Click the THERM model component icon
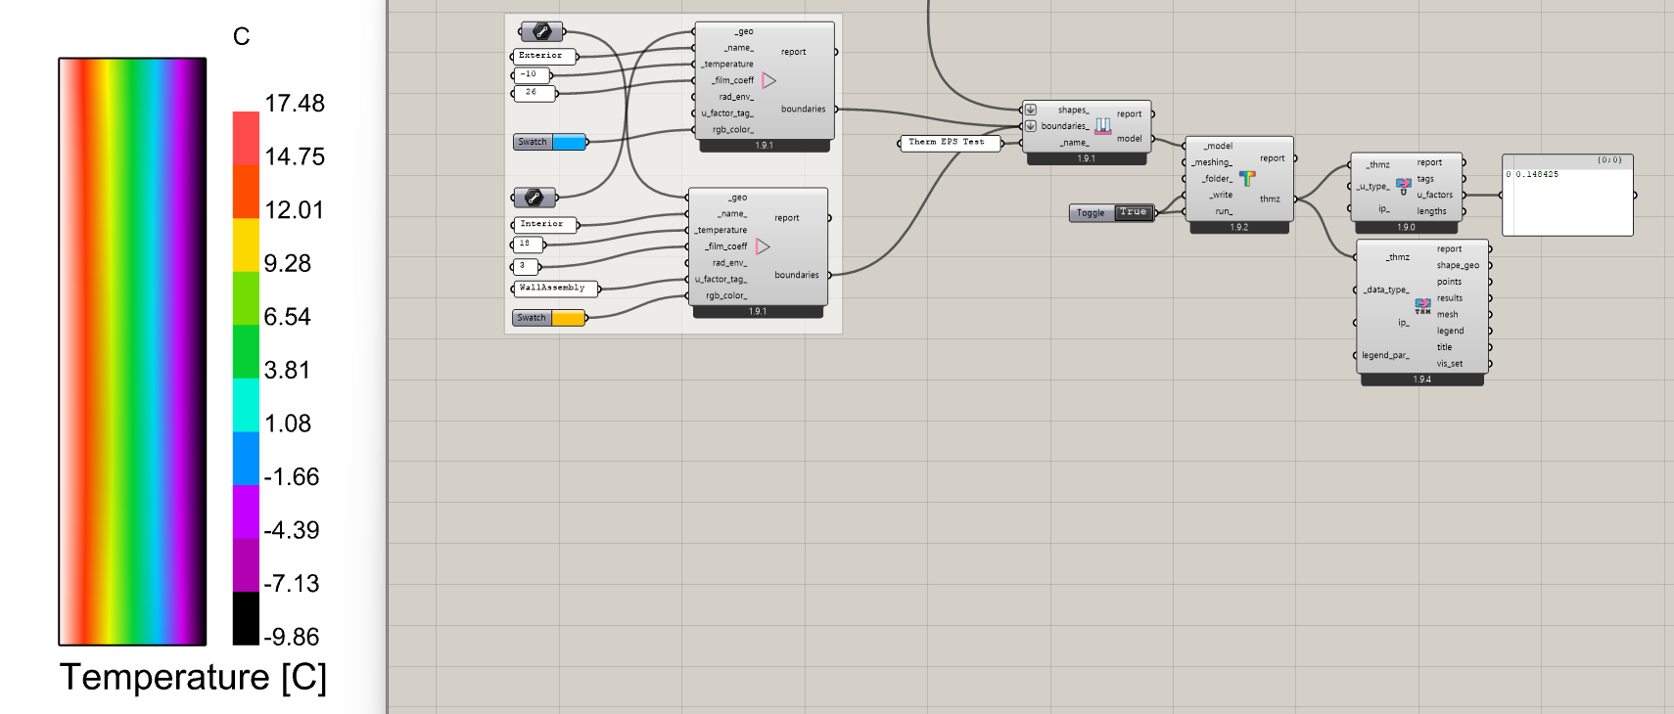 [x=1103, y=125]
